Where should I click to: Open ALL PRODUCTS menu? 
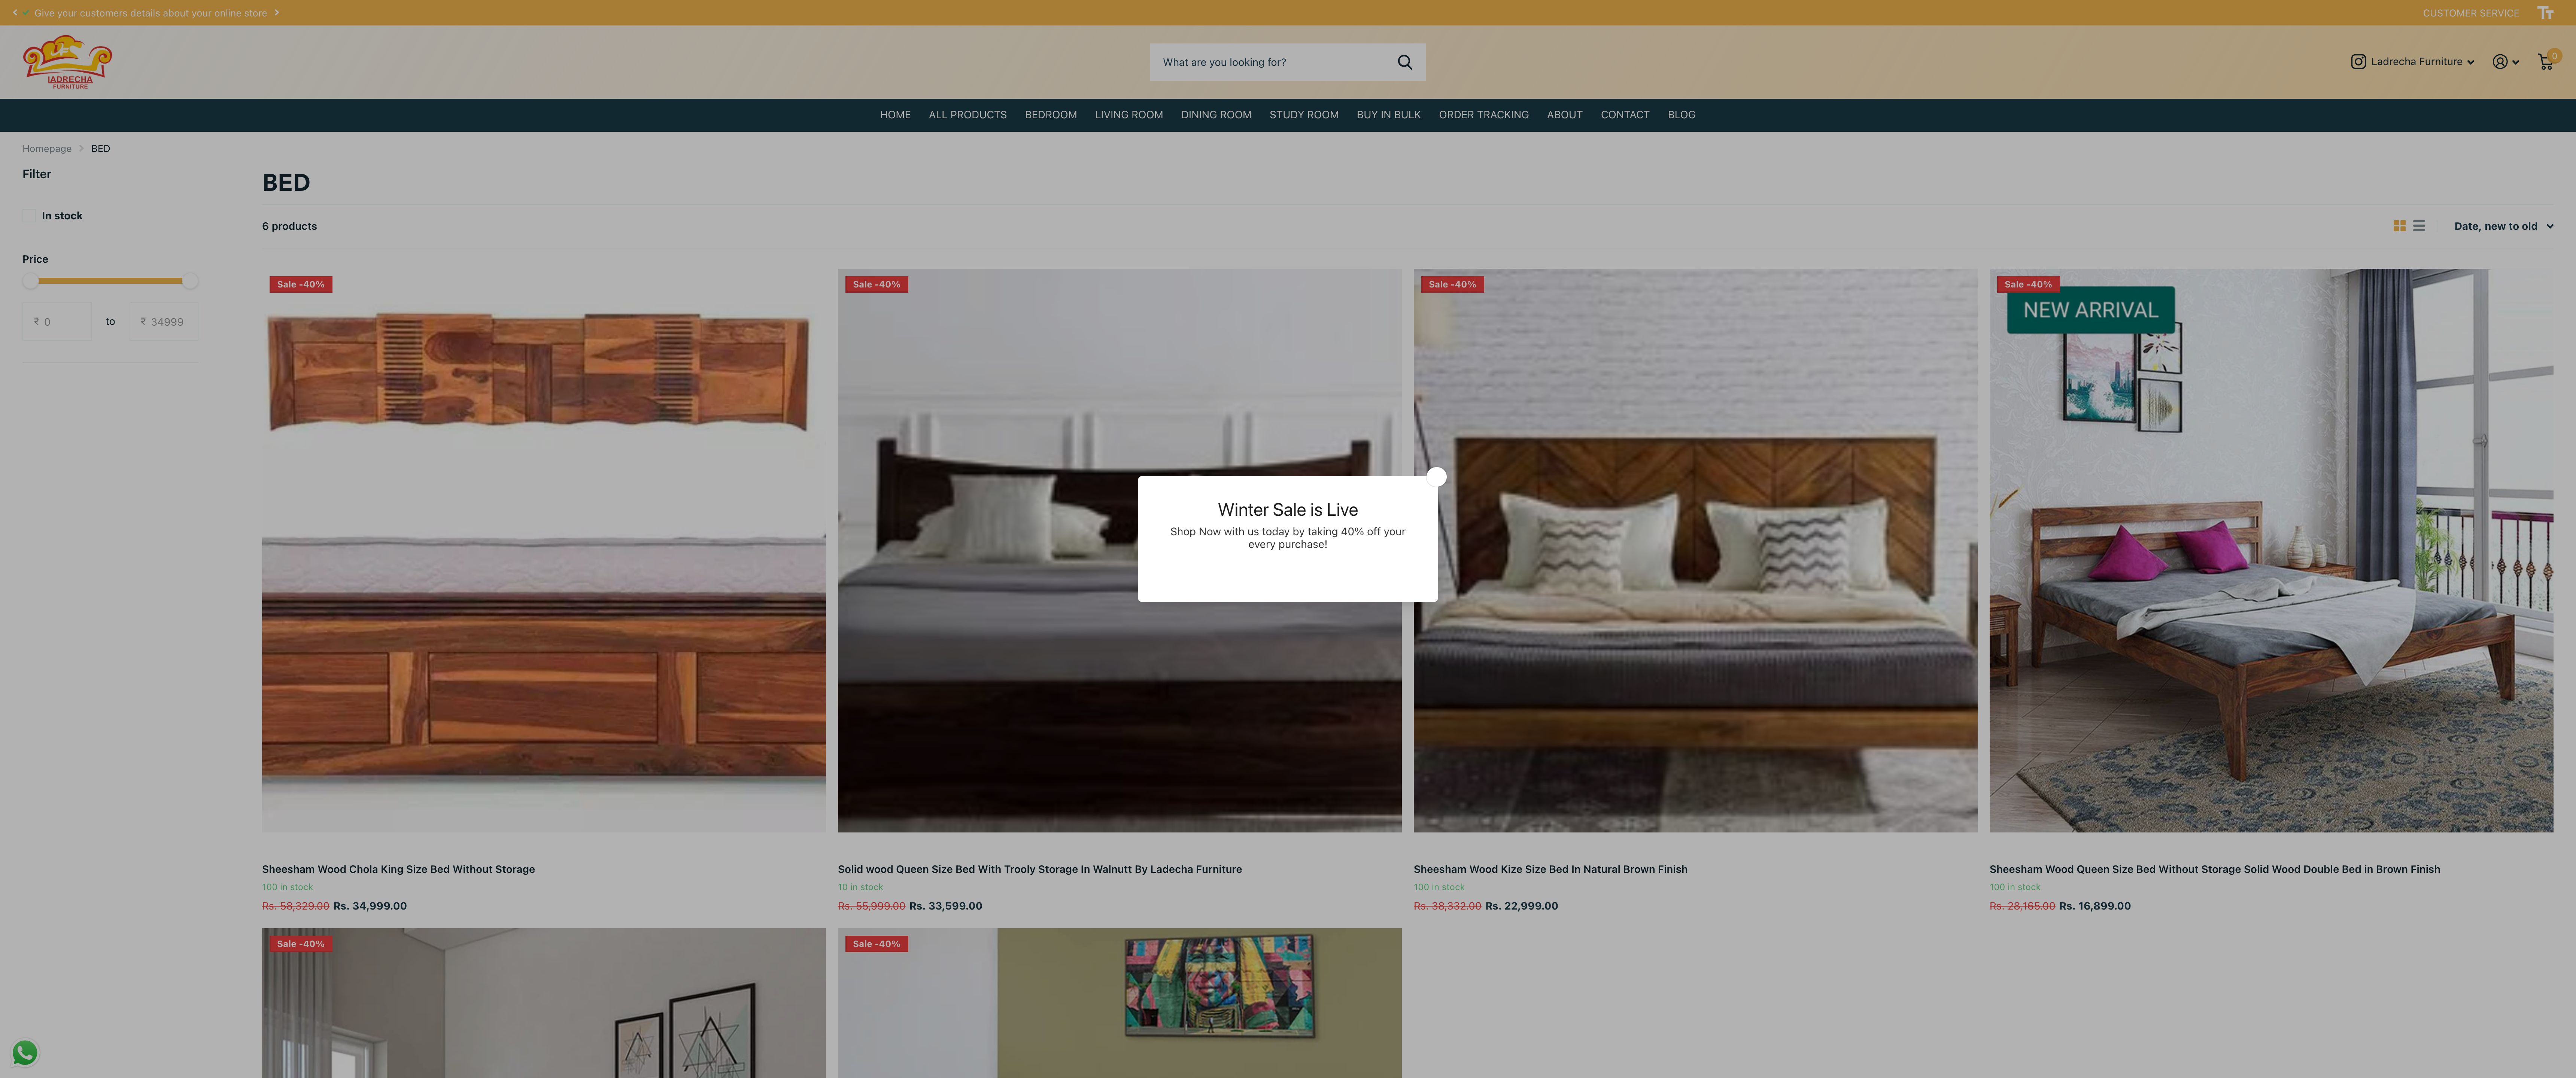pos(967,115)
